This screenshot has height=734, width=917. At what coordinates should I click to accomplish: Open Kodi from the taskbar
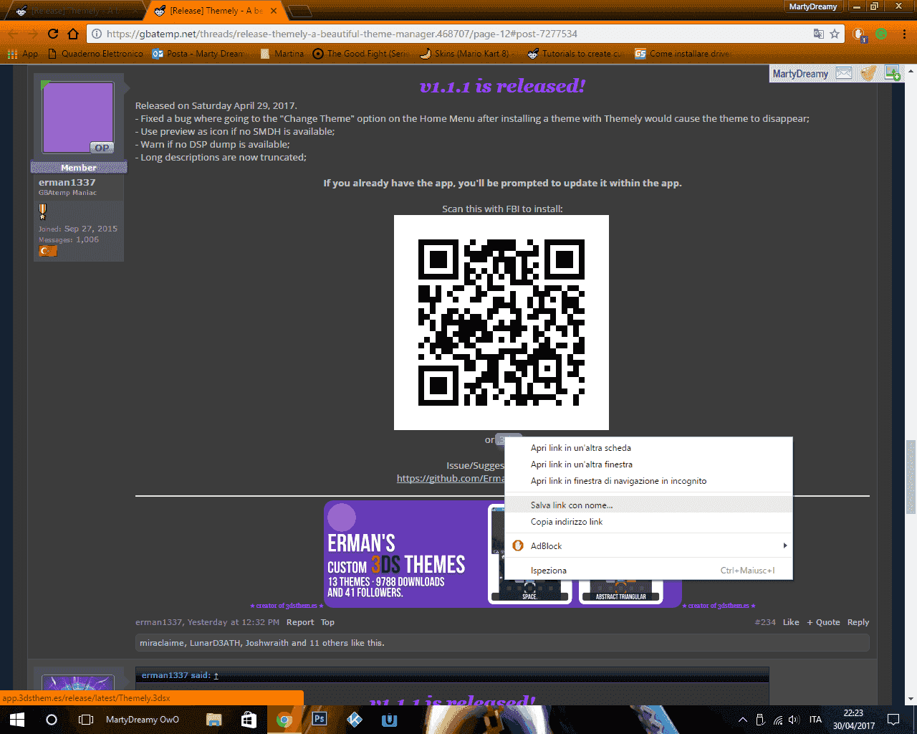coord(355,720)
